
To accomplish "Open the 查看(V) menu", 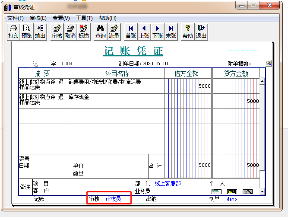I will (61, 18).
